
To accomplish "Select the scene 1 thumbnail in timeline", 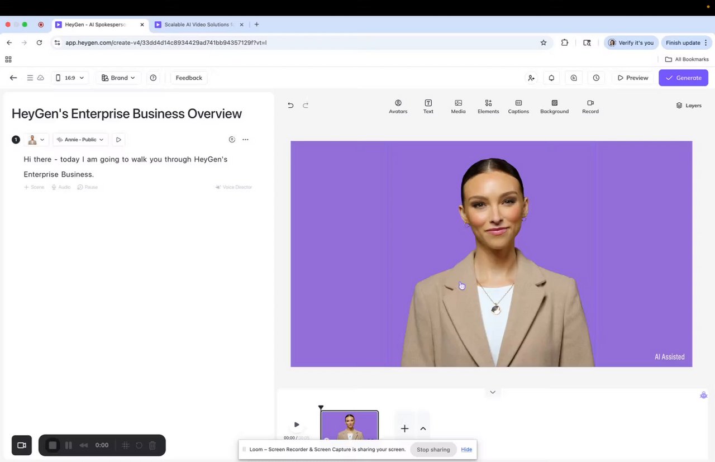I will click(x=350, y=426).
